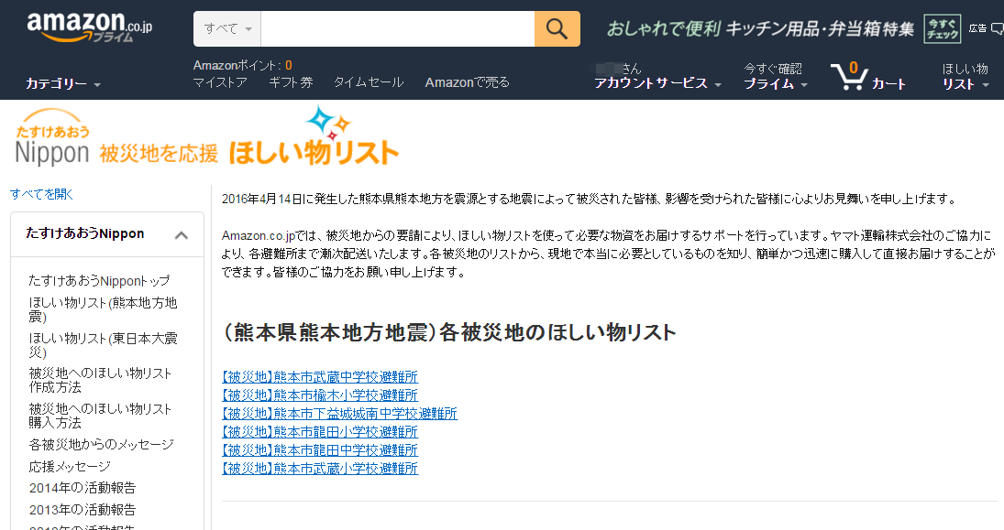Open 熊本市武蔵中学校避難所 wish list link
Image resolution: width=1004 pixels, height=530 pixels.
coord(319,377)
